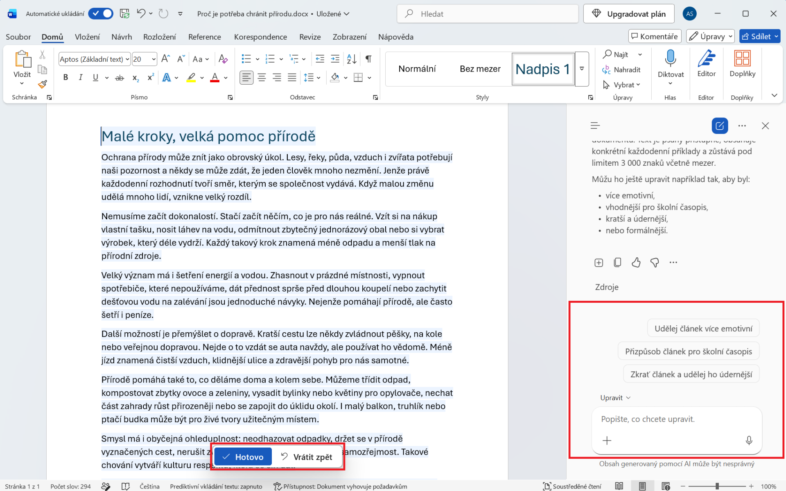The width and height of the screenshot is (786, 491).
Task: Save the document with the save icon
Action: (x=124, y=14)
